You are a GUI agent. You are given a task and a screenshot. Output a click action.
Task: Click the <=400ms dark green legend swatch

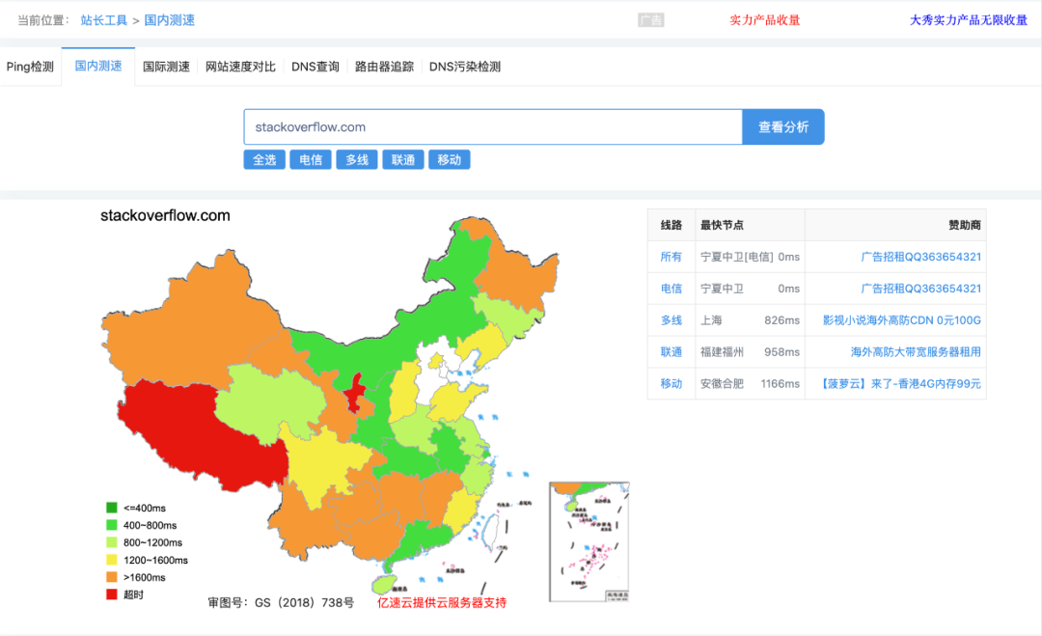(112, 508)
